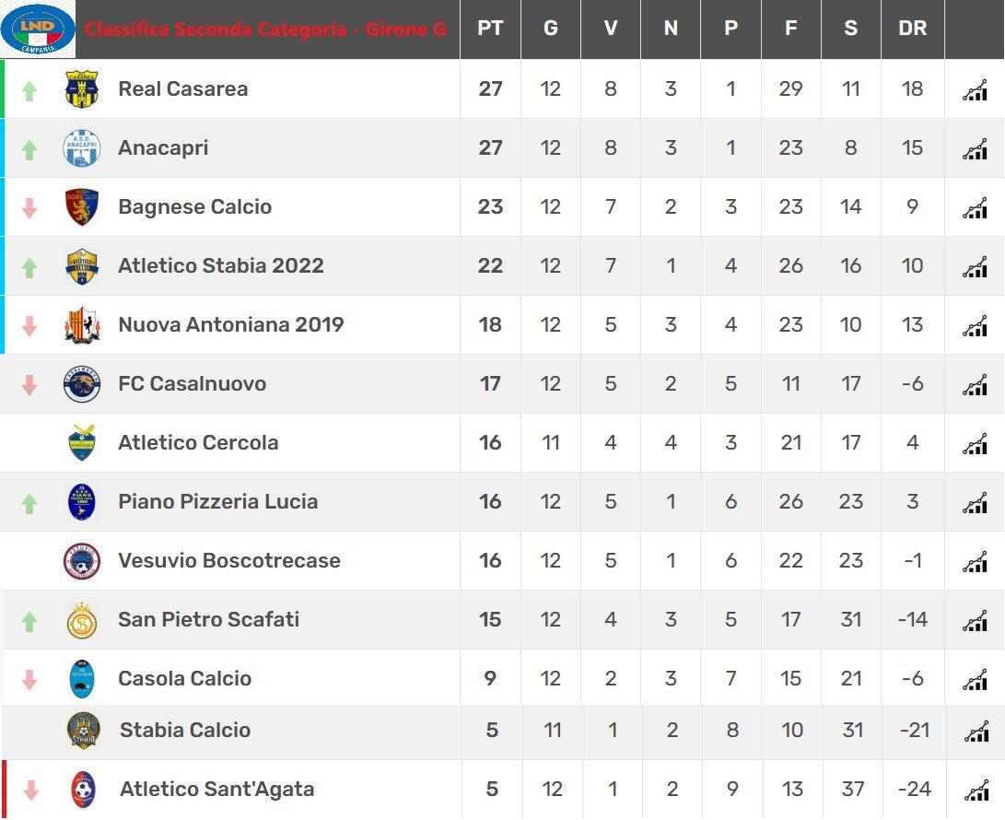The width and height of the screenshot is (1005, 820).
Task: Click the Classifica Seconda Categoria - Girone G title
Action: (265, 29)
